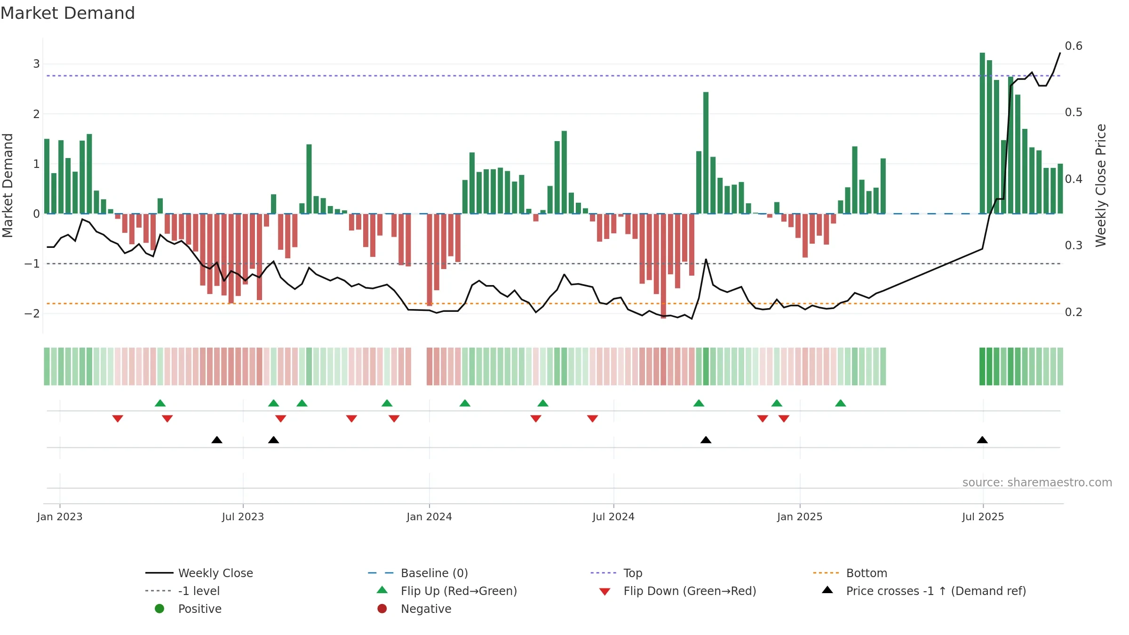Click the Jan 2025 axis label
The image size is (1129, 635).
pos(800,516)
